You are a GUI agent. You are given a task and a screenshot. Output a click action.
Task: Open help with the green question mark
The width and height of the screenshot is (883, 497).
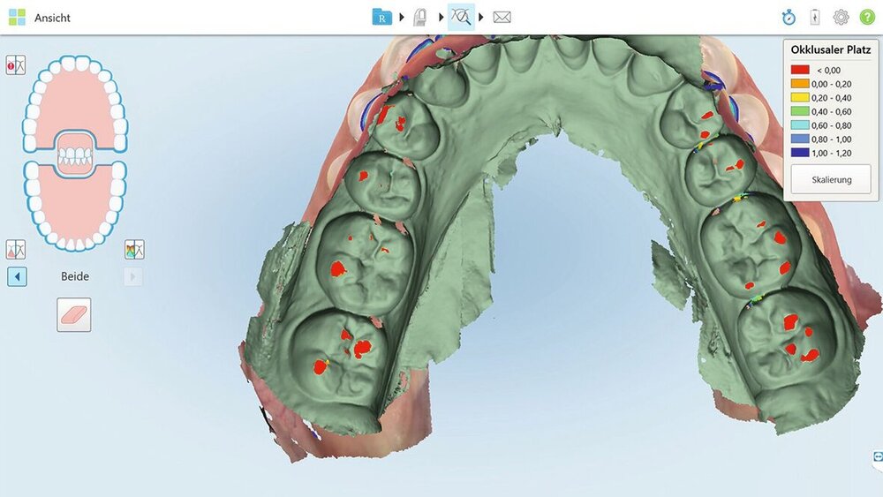(x=866, y=17)
